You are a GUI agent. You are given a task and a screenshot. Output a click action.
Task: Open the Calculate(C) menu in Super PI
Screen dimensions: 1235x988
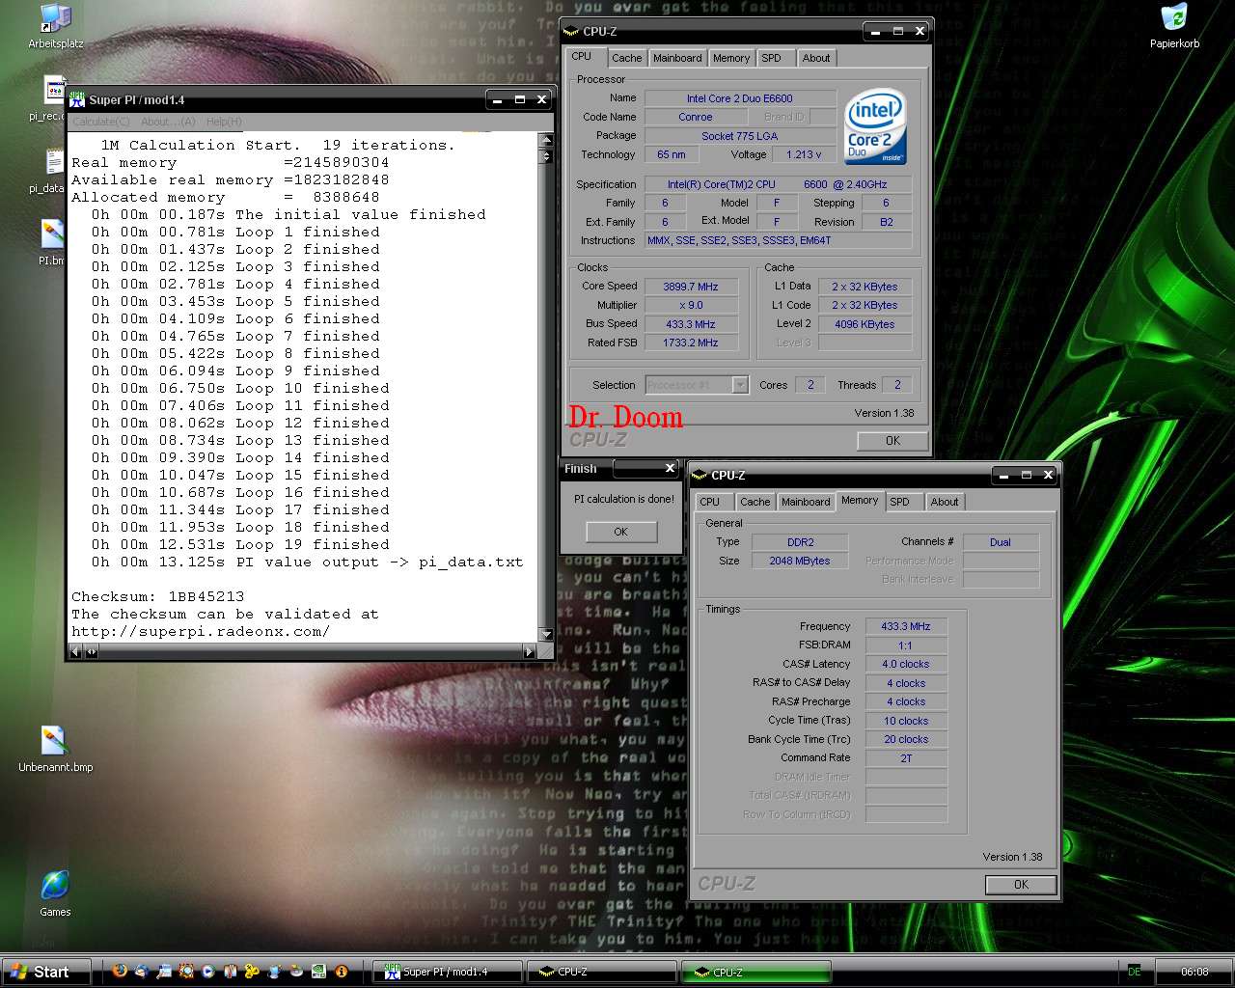coord(101,122)
